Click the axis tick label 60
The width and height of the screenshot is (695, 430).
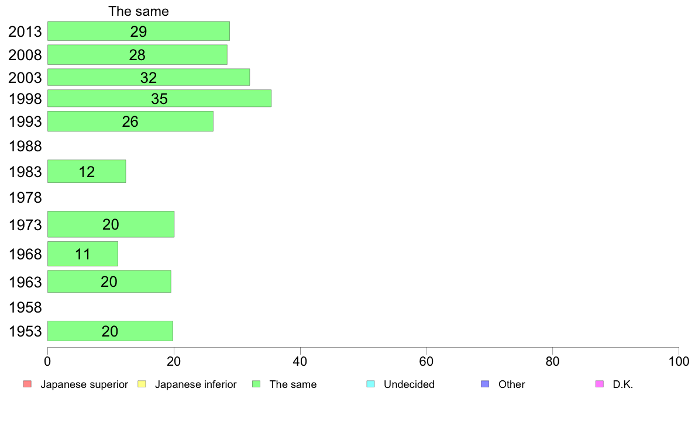[426, 362]
